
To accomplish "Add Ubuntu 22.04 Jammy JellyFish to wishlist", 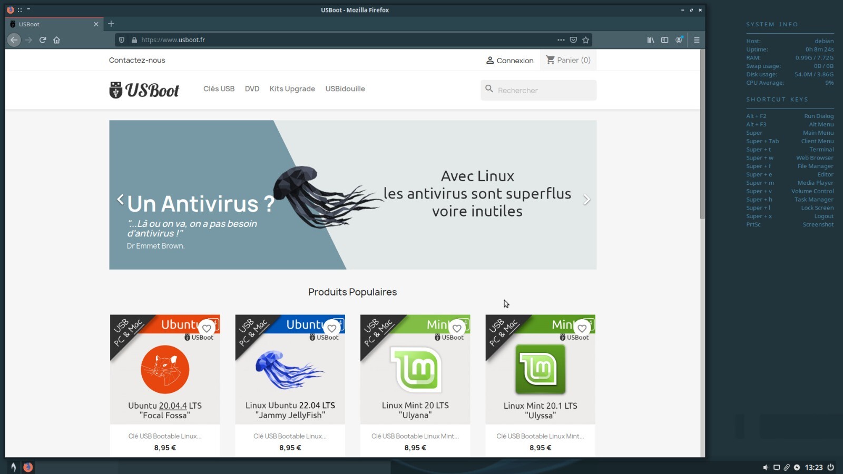I will 331,328.
